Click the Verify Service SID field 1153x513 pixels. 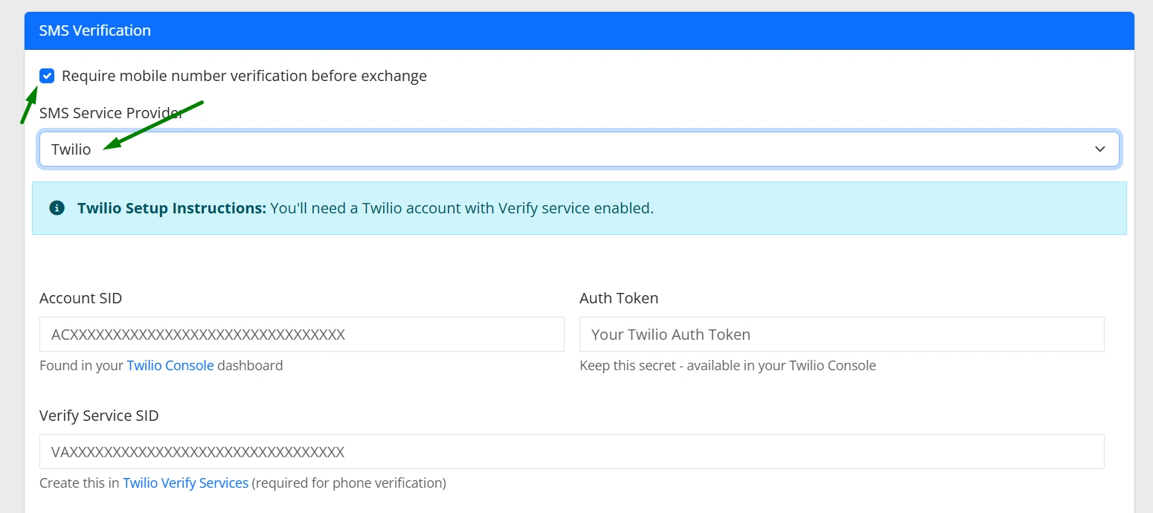[572, 452]
